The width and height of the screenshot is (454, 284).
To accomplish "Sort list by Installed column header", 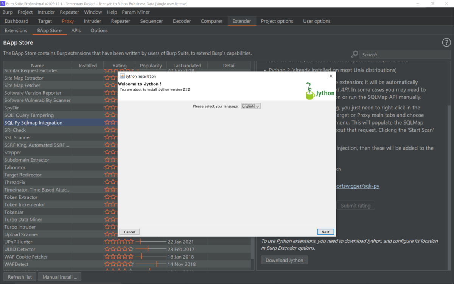I will point(88,66).
